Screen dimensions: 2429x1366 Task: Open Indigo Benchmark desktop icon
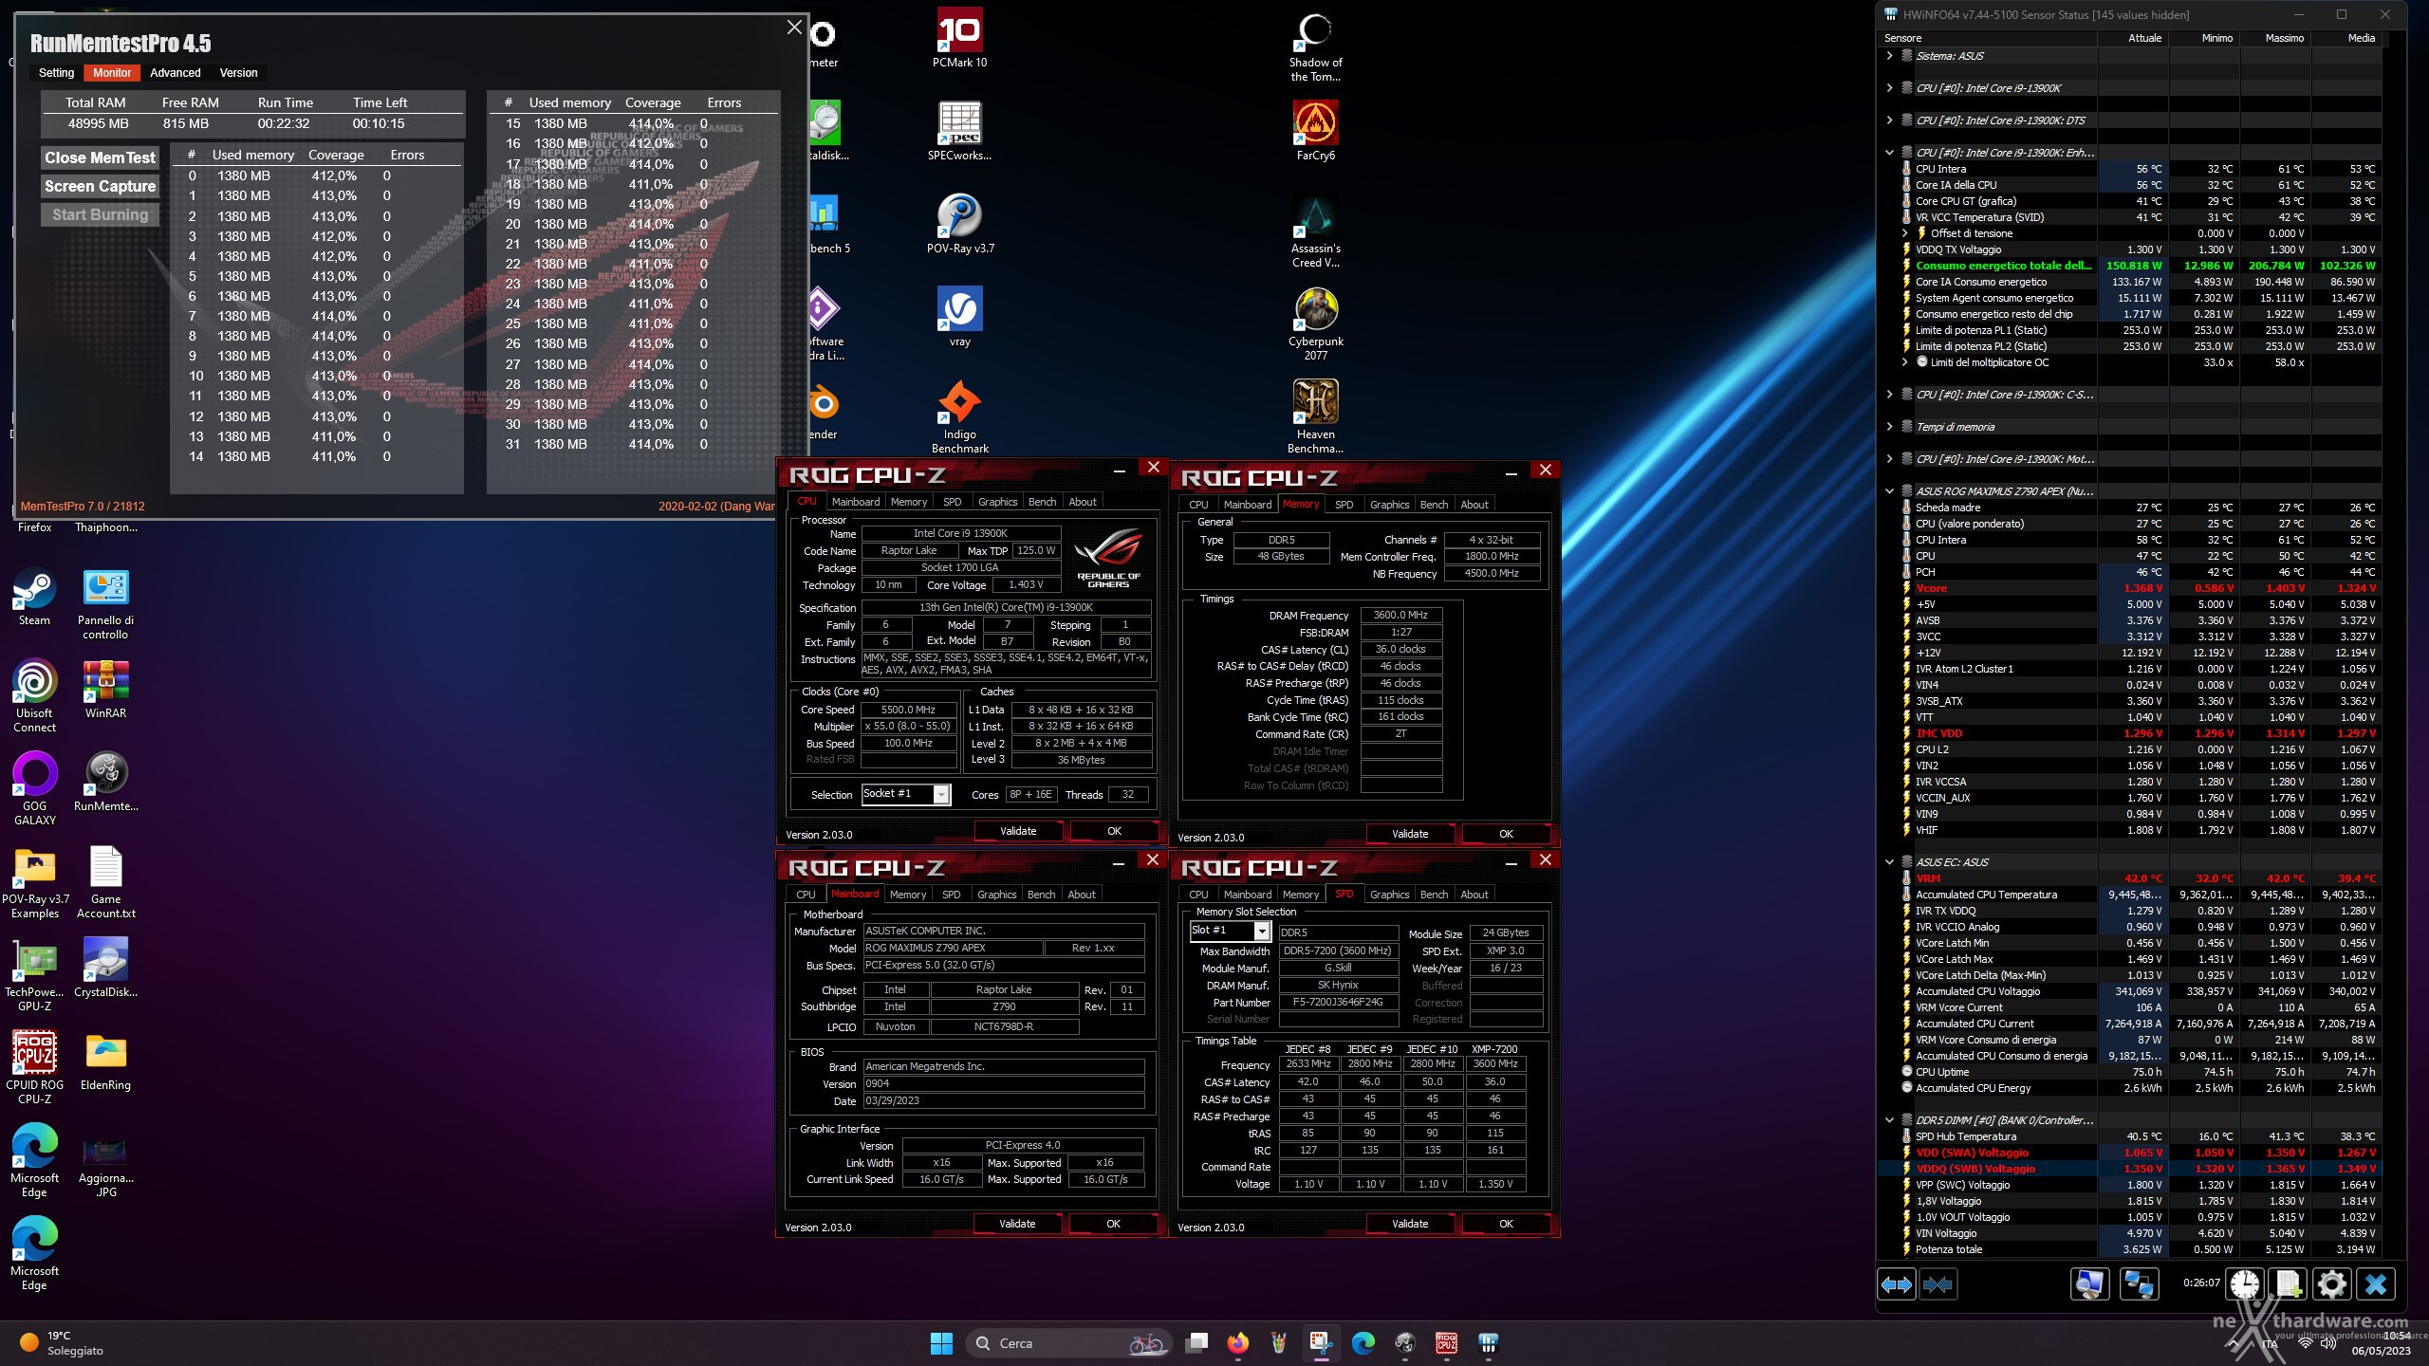click(959, 416)
